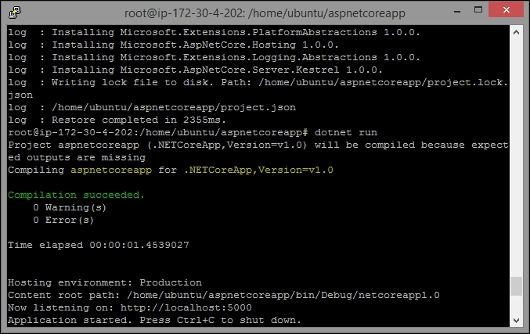The width and height of the screenshot is (530, 334).
Task: Minimize the PuTTY terminal window
Action: [x=457, y=10]
